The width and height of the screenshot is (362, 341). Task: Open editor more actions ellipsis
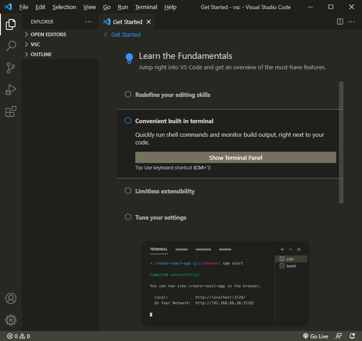pos(352,22)
